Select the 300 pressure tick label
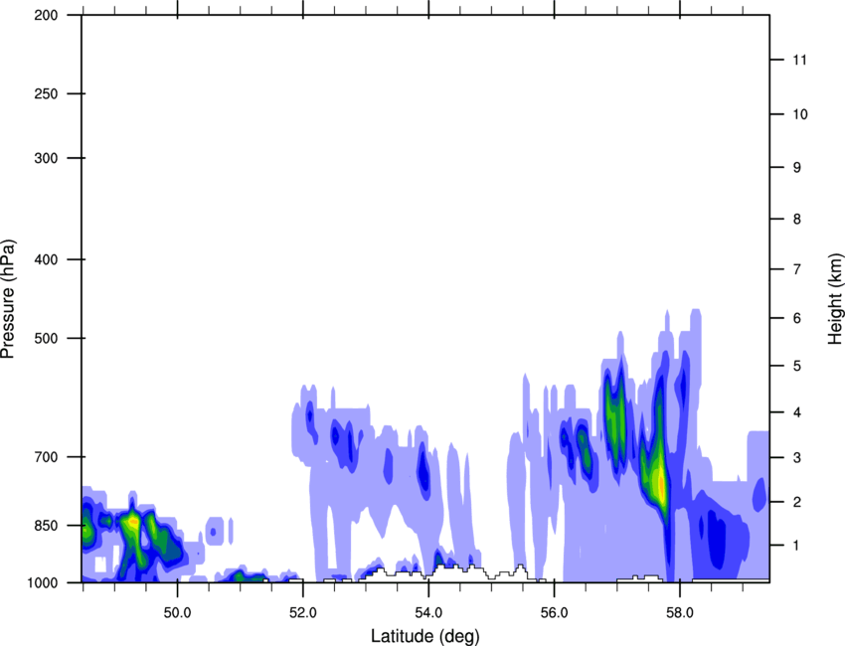Viewport: 845px width, 646px height. pyautogui.click(x=46, y=158)
